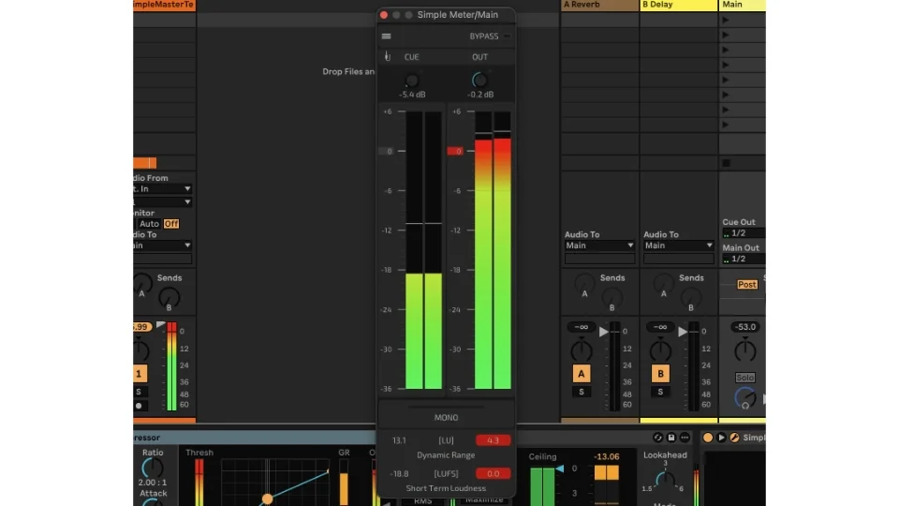This screenshot has height=506, width=899.
Task: Click Stop All Clips square on Main
Action: point(727,163)
